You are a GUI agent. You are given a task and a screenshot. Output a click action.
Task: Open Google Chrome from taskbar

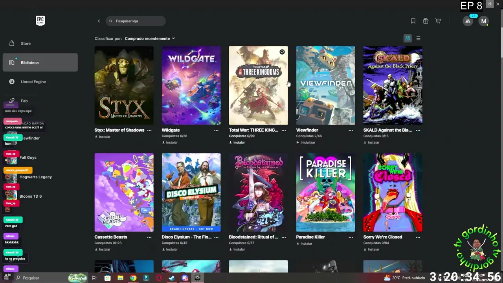pyautogui.click(x=133, y=278)
